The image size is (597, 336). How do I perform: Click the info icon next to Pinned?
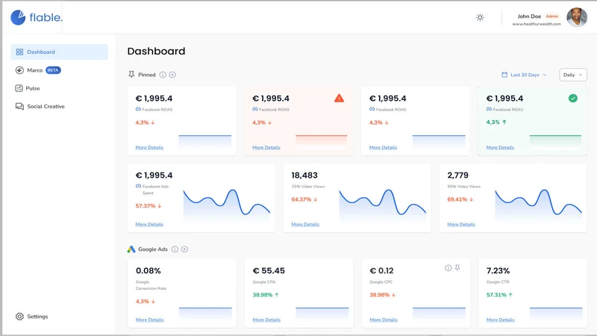(163, 75)
